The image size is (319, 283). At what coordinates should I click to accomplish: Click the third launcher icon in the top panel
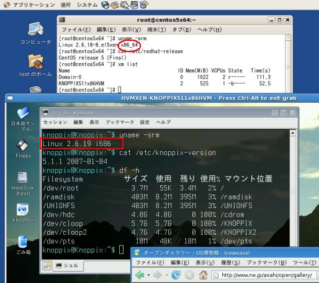(x=125, y=5)
